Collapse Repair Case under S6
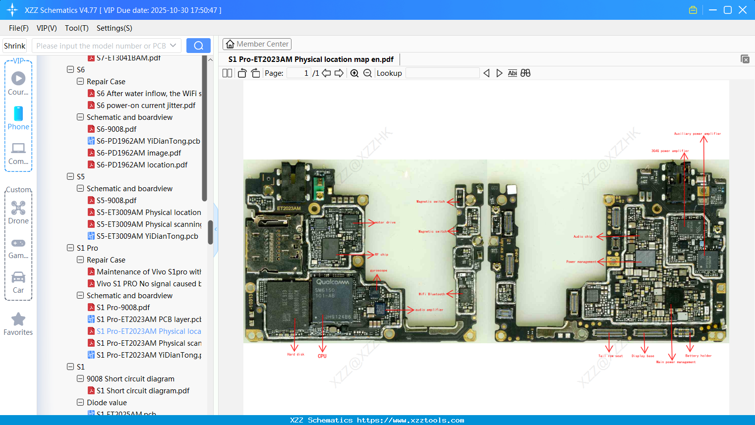The height and width of the screenshot is (425, 755). (80, 82)
